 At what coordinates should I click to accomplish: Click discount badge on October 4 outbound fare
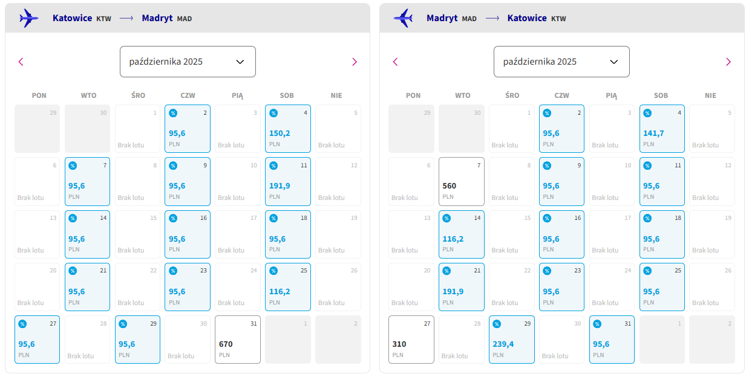coord(273,113)
